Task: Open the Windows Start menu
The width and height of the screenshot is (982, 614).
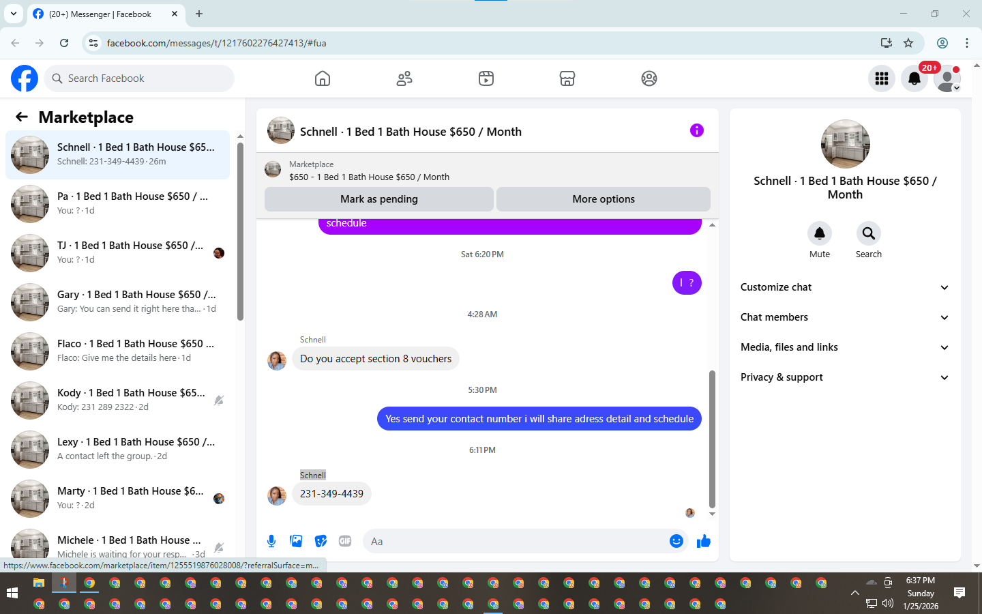Action: coord(12,593)
